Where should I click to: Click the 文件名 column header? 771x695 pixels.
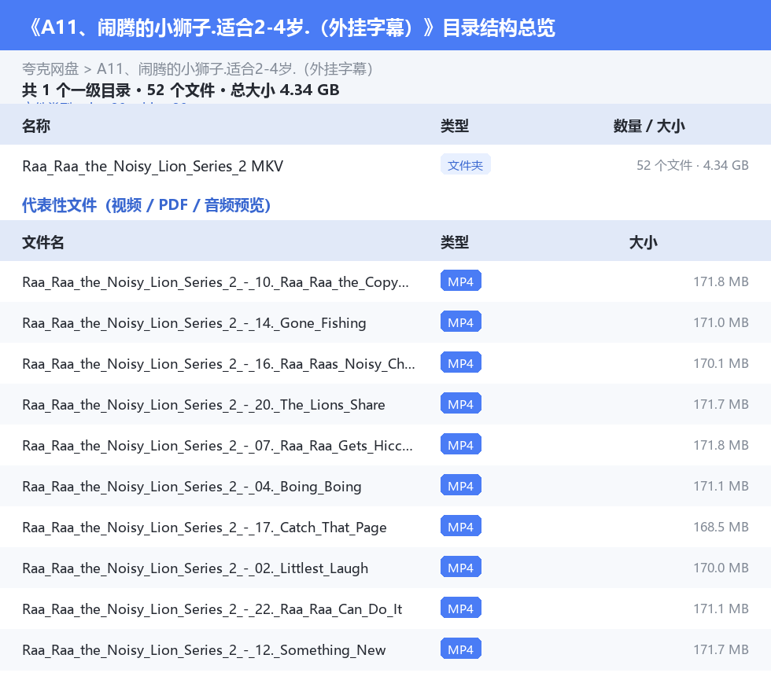(42, 242)
